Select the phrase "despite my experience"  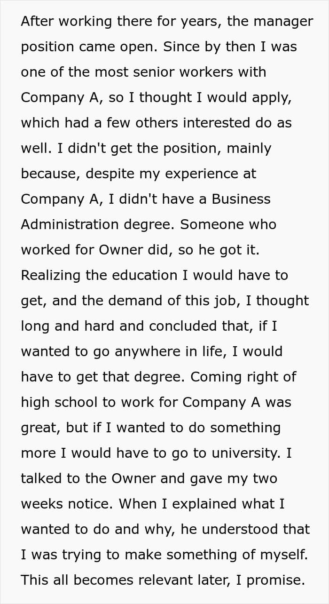coord(140,174)
